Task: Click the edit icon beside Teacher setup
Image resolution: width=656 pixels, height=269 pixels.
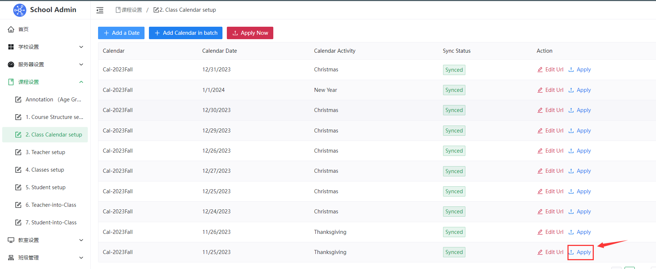Action: [18, 152]
